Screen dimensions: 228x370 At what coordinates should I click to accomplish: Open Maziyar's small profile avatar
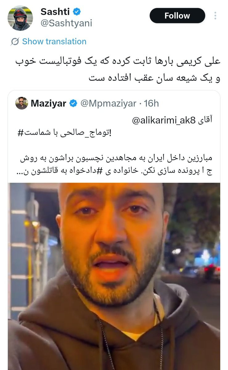click(x=22, y=103)
